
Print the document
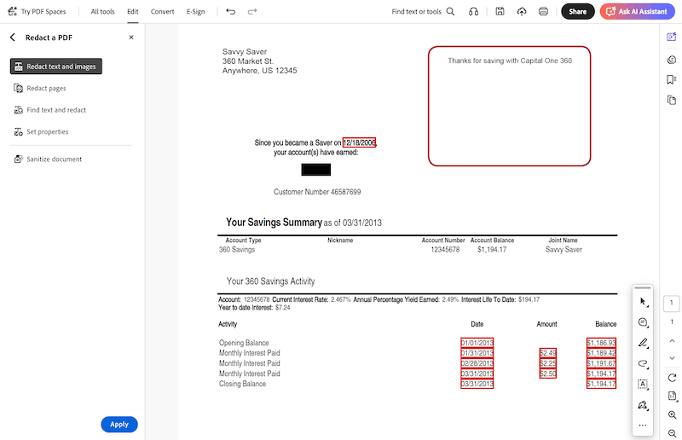(543, 12)
